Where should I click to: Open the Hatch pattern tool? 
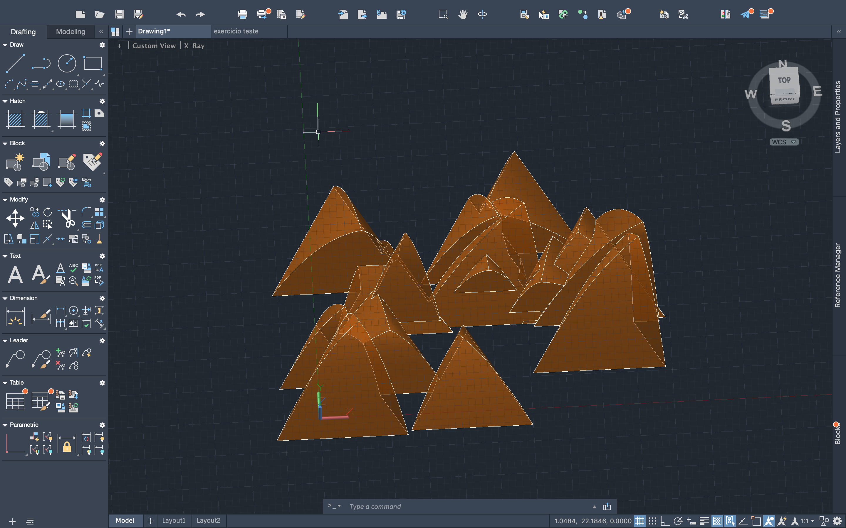click(15, 120)
